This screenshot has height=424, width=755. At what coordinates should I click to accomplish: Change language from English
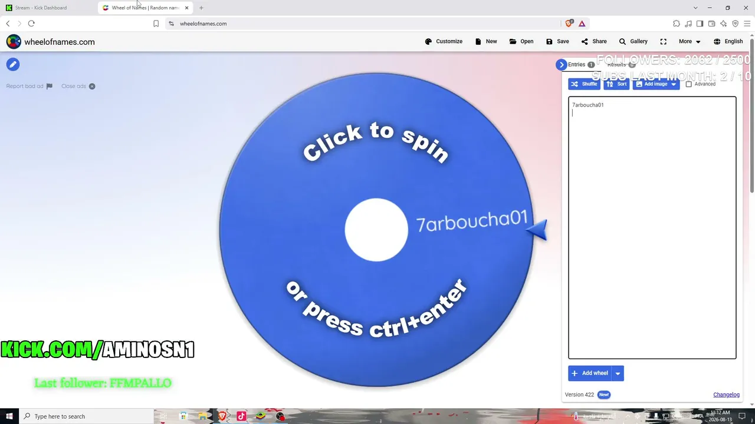coord(728,42)
